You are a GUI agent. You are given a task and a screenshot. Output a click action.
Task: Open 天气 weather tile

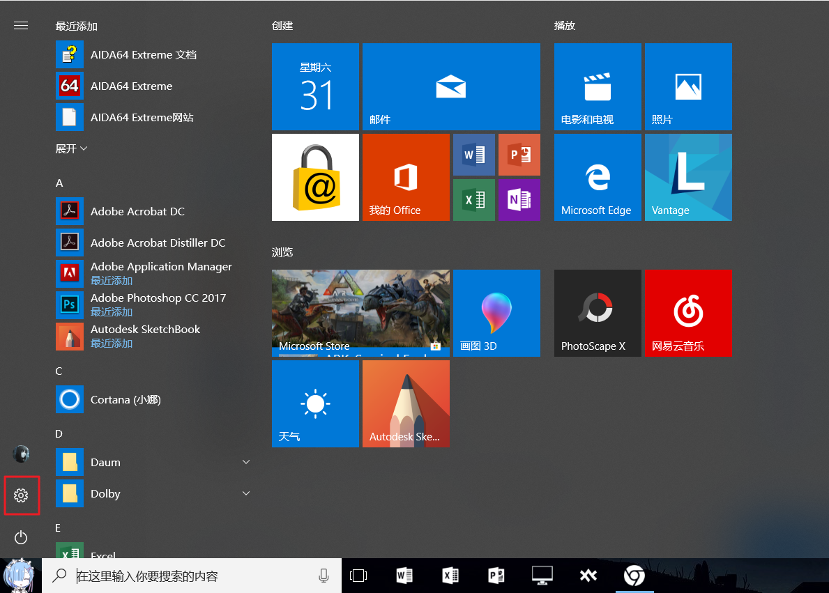pos(315,403)
